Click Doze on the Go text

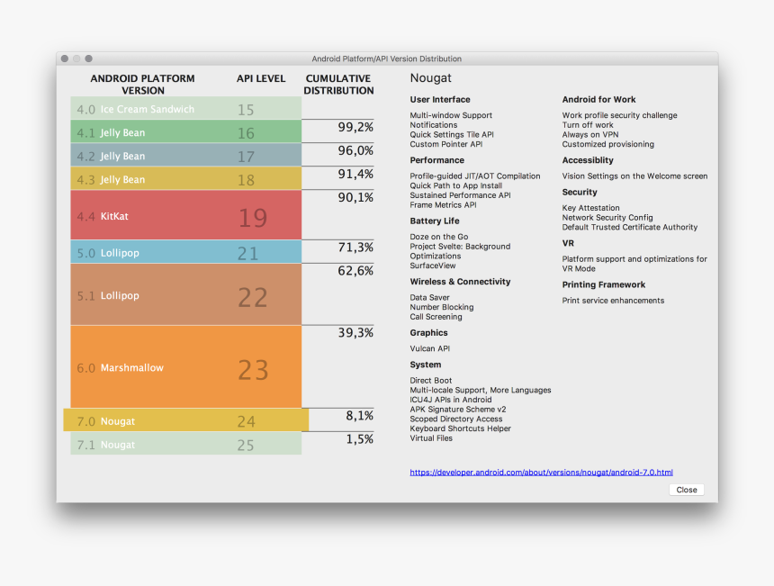pyautogui.click(x=439, y=237)
